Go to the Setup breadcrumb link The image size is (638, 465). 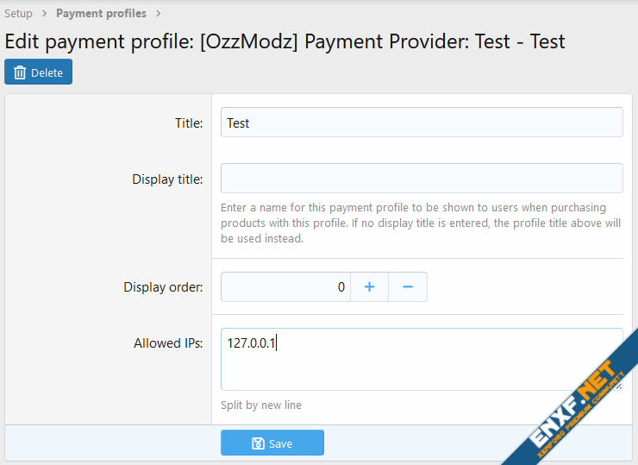18,14
